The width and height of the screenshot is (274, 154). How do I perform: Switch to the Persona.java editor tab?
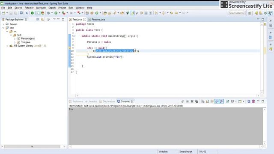[x=97, y=20]
